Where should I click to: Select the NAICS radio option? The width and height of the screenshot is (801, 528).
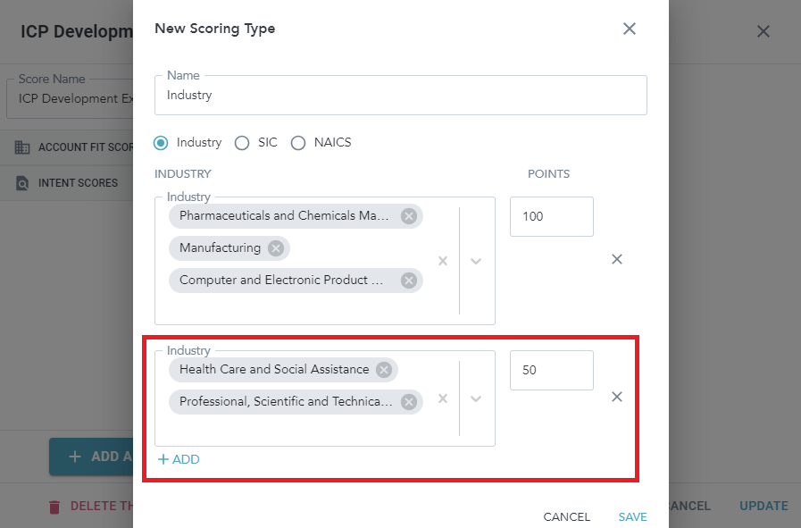(298, 143)
